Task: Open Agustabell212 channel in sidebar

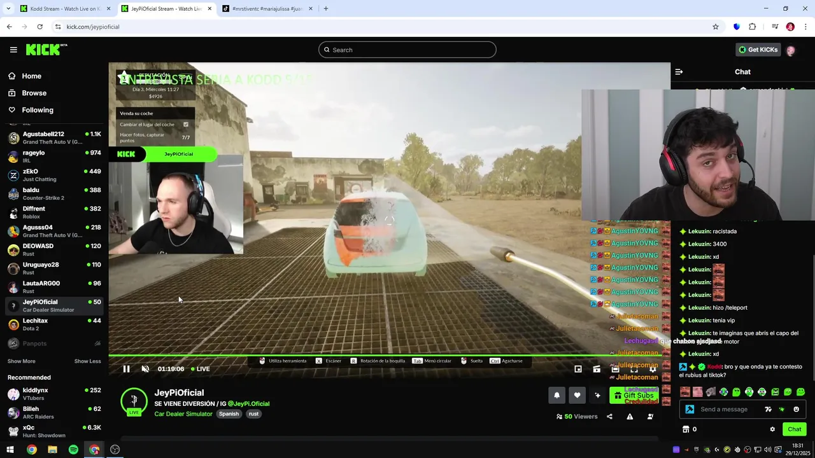Action: [x=54, y=138]
